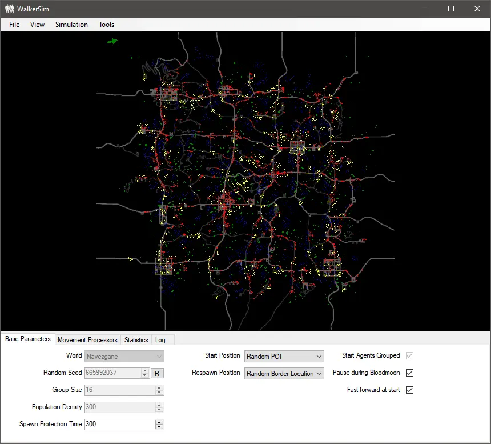
Task: Show the Log tab
Action: [x=160, y=340]
